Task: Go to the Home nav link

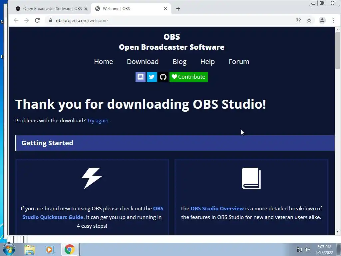Action: point(104,62)
